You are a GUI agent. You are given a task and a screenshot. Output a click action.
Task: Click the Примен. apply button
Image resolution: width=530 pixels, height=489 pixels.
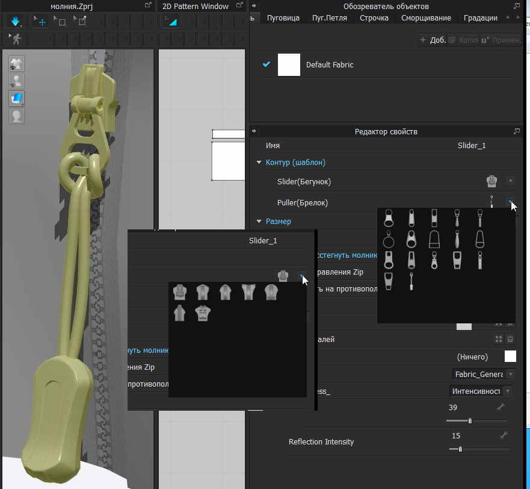501,40
